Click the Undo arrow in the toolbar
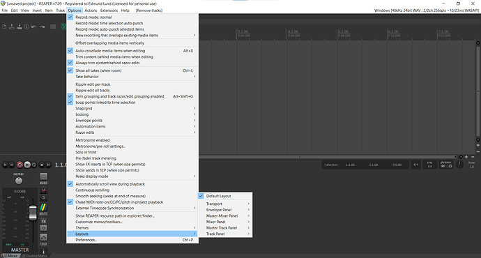Viewport: 481px width, 258px height. [34, 26]
